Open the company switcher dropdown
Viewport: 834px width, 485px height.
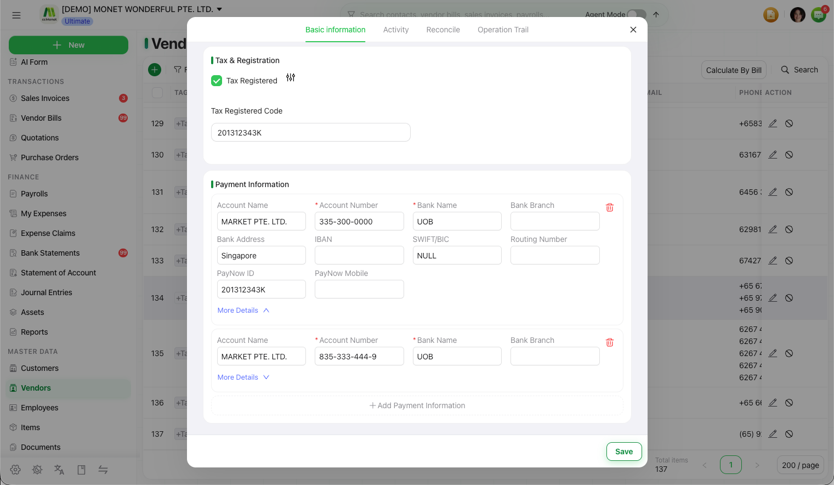coord(142,9)
